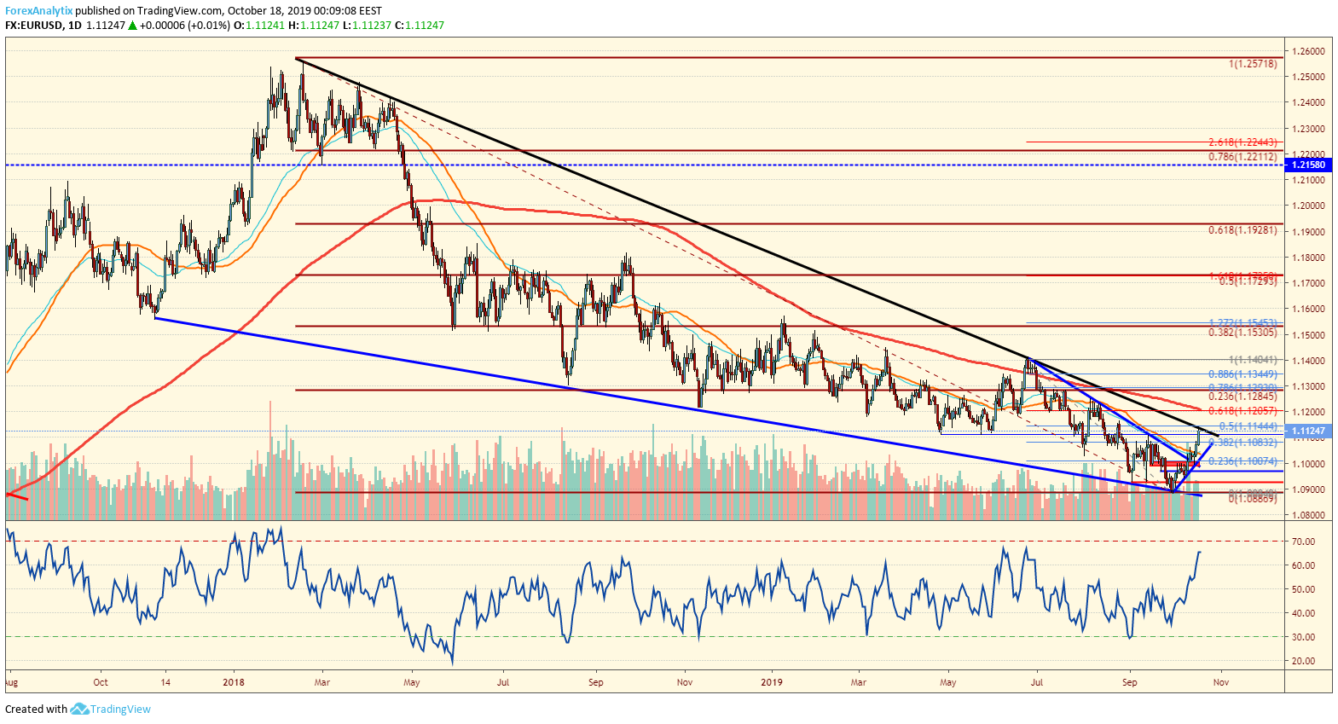Click the 0.236(1.10074) Fibonacci label
This screenshot has width=1338, height=724.
(1242, 461)
